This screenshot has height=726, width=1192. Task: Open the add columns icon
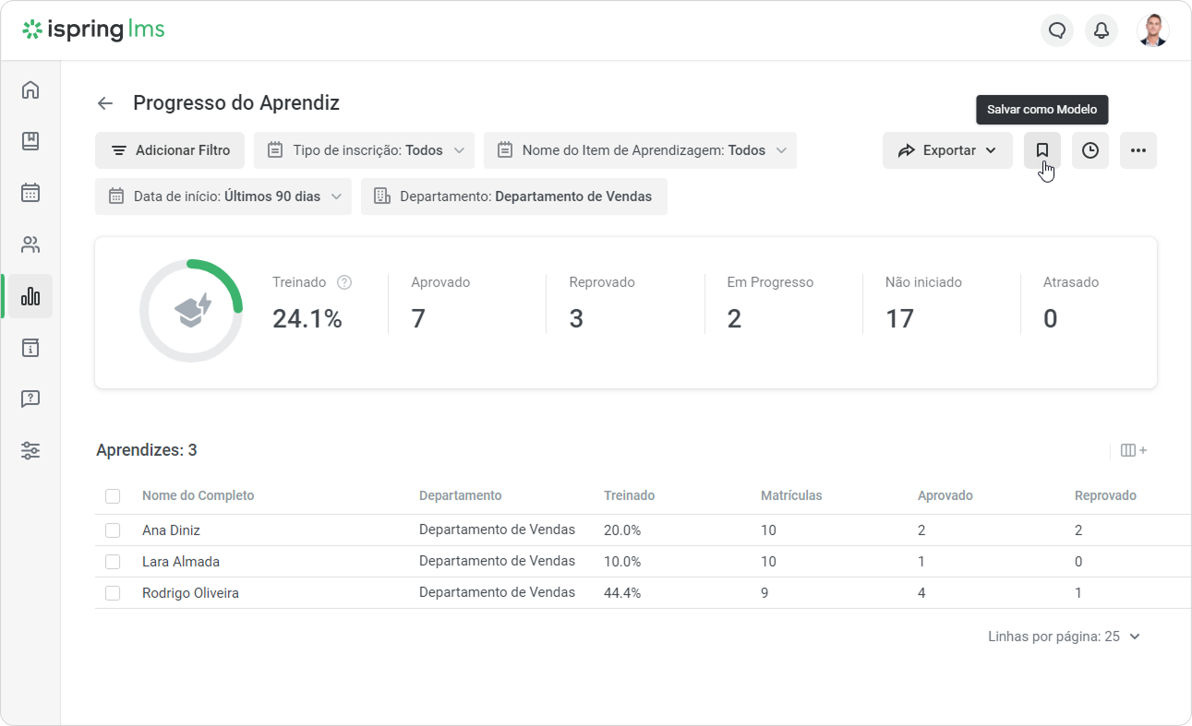pyautogui.click(x=1134, y=450)
